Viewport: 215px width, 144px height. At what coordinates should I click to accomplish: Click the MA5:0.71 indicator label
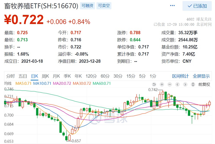pos(23,83)
